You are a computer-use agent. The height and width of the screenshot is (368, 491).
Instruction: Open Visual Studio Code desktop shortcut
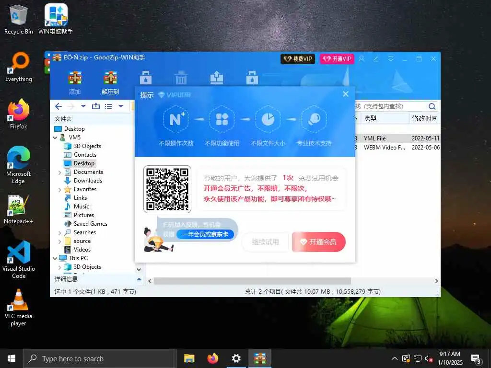(x=19, y=260)
